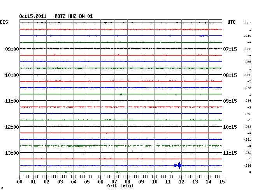The height and width of the screenshot is (192, 253).
Task: Click the 09:15 UTC time label
Action: click(230, 101)
